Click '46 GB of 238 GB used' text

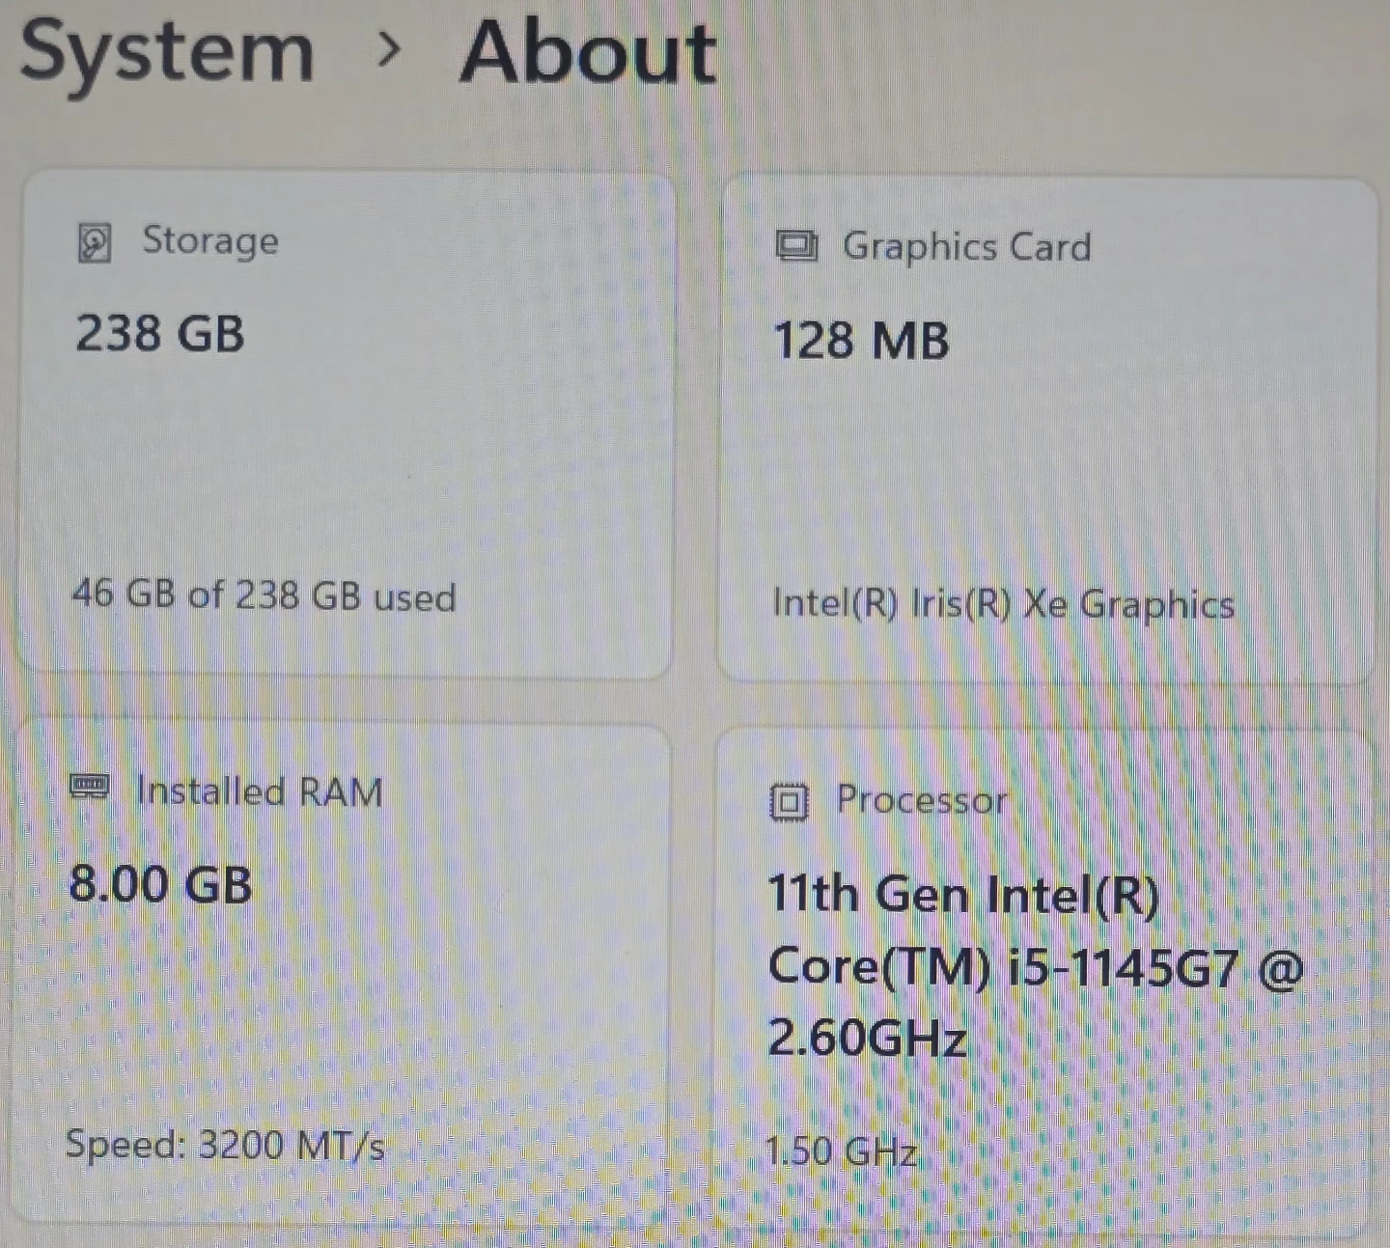(x=264, y=596)
